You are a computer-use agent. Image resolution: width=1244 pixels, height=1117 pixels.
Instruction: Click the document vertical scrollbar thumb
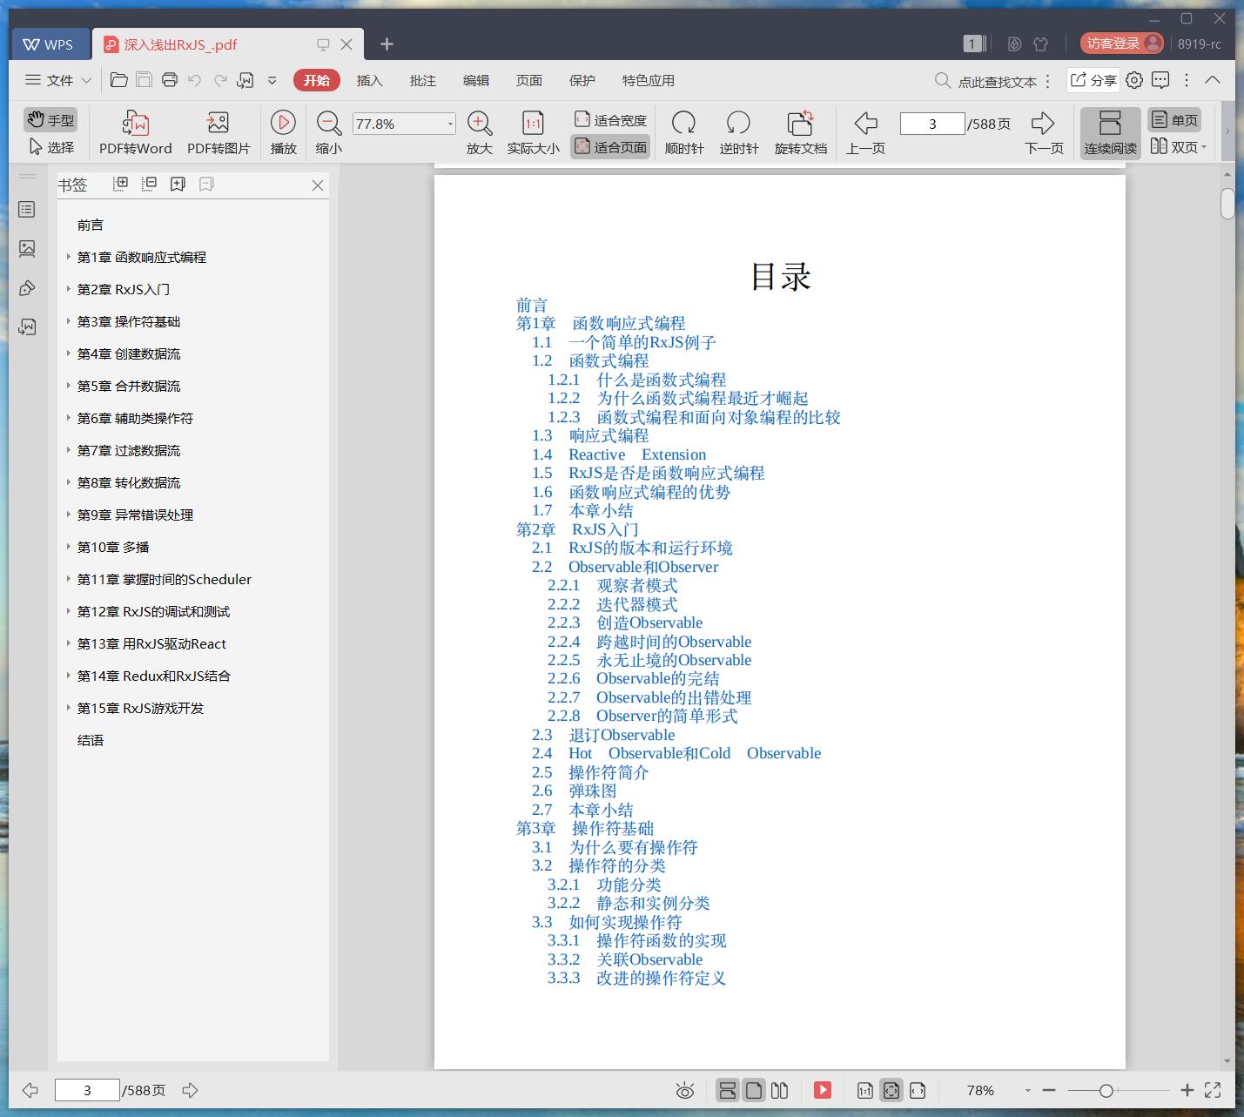(x=1227, y=203)
